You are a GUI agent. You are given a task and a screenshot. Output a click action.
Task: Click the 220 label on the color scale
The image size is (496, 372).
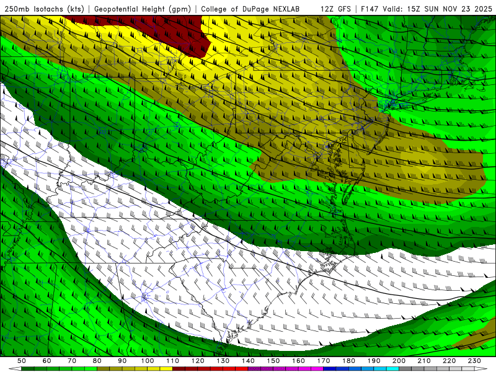pyautogui.click(x=449, y=361)
